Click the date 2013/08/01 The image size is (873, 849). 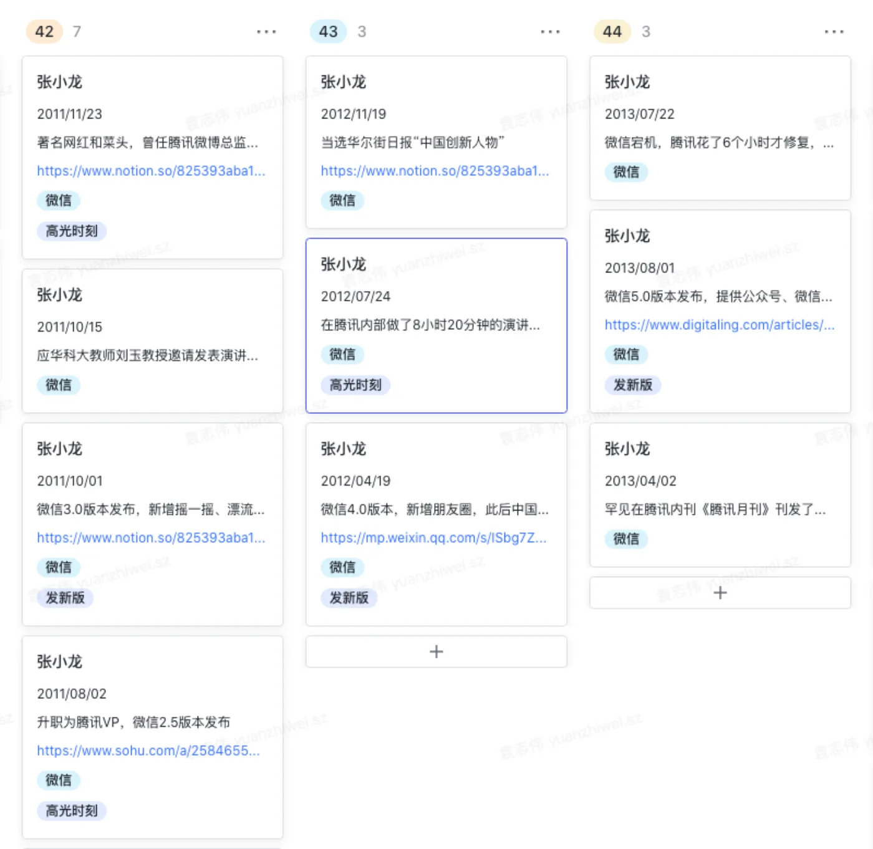point(639,268)
